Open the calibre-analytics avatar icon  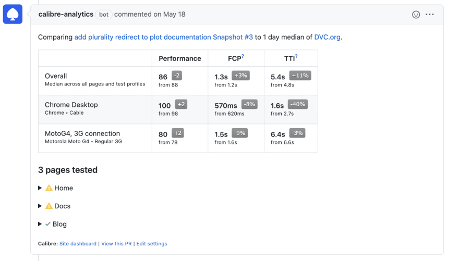tap(13, 14)
